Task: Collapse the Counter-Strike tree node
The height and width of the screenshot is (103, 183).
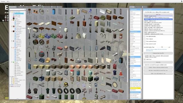Action: click(x=12, y=41)
